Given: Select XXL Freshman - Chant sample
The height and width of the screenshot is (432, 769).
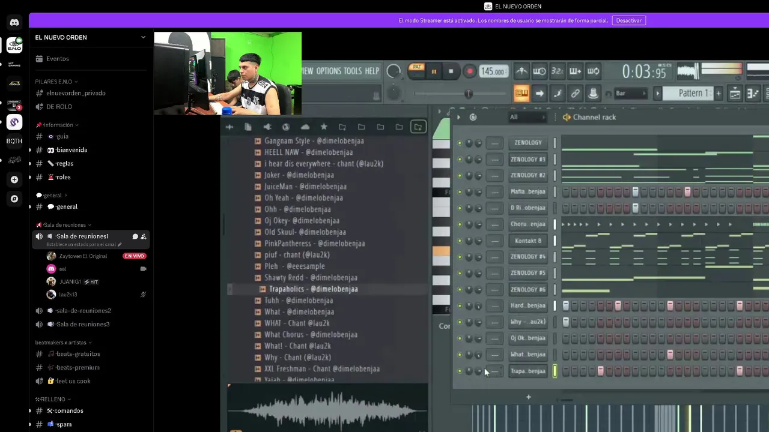Looking at the screenshot, I should tap(321, 369).
